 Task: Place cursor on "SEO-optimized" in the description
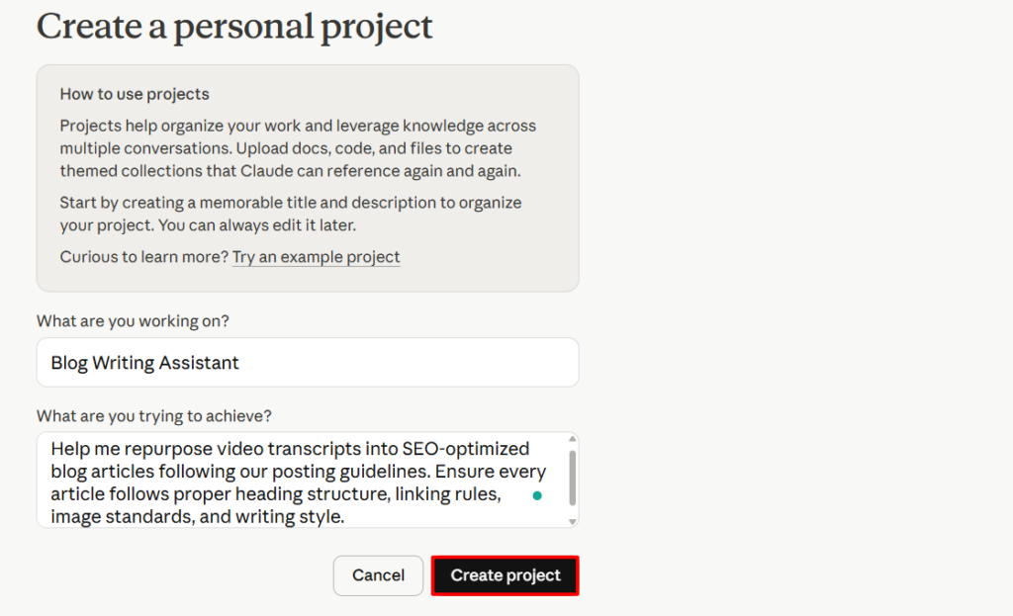pyautogui.click(x=473, y=449)
